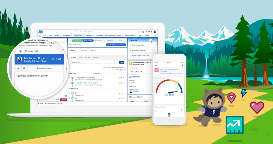Minimize the Connected call panel
This screenshot has width=273, height=144.
click(x=61, y=52)
